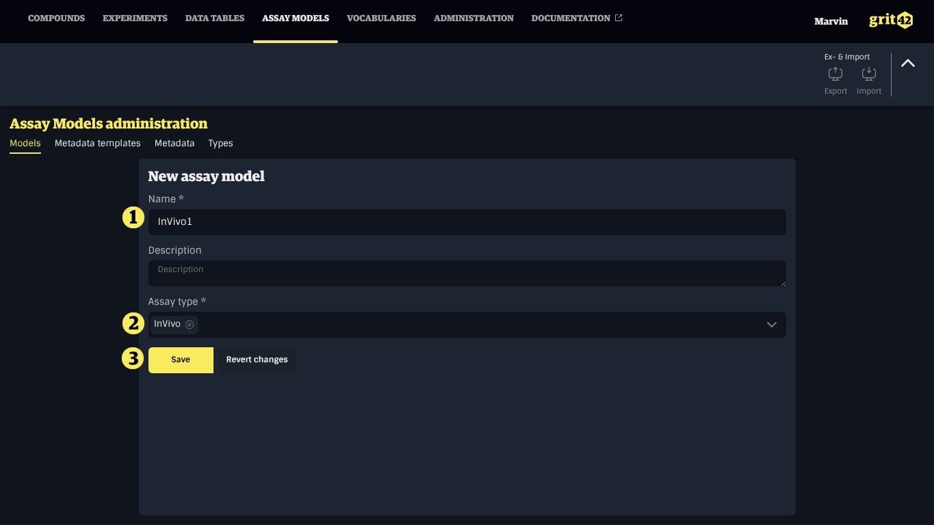Viewport: 934px width, 525px height.
Task: Focus the Name field containing InVivo1
Action: pyautogui.click(x=467, y=222)
